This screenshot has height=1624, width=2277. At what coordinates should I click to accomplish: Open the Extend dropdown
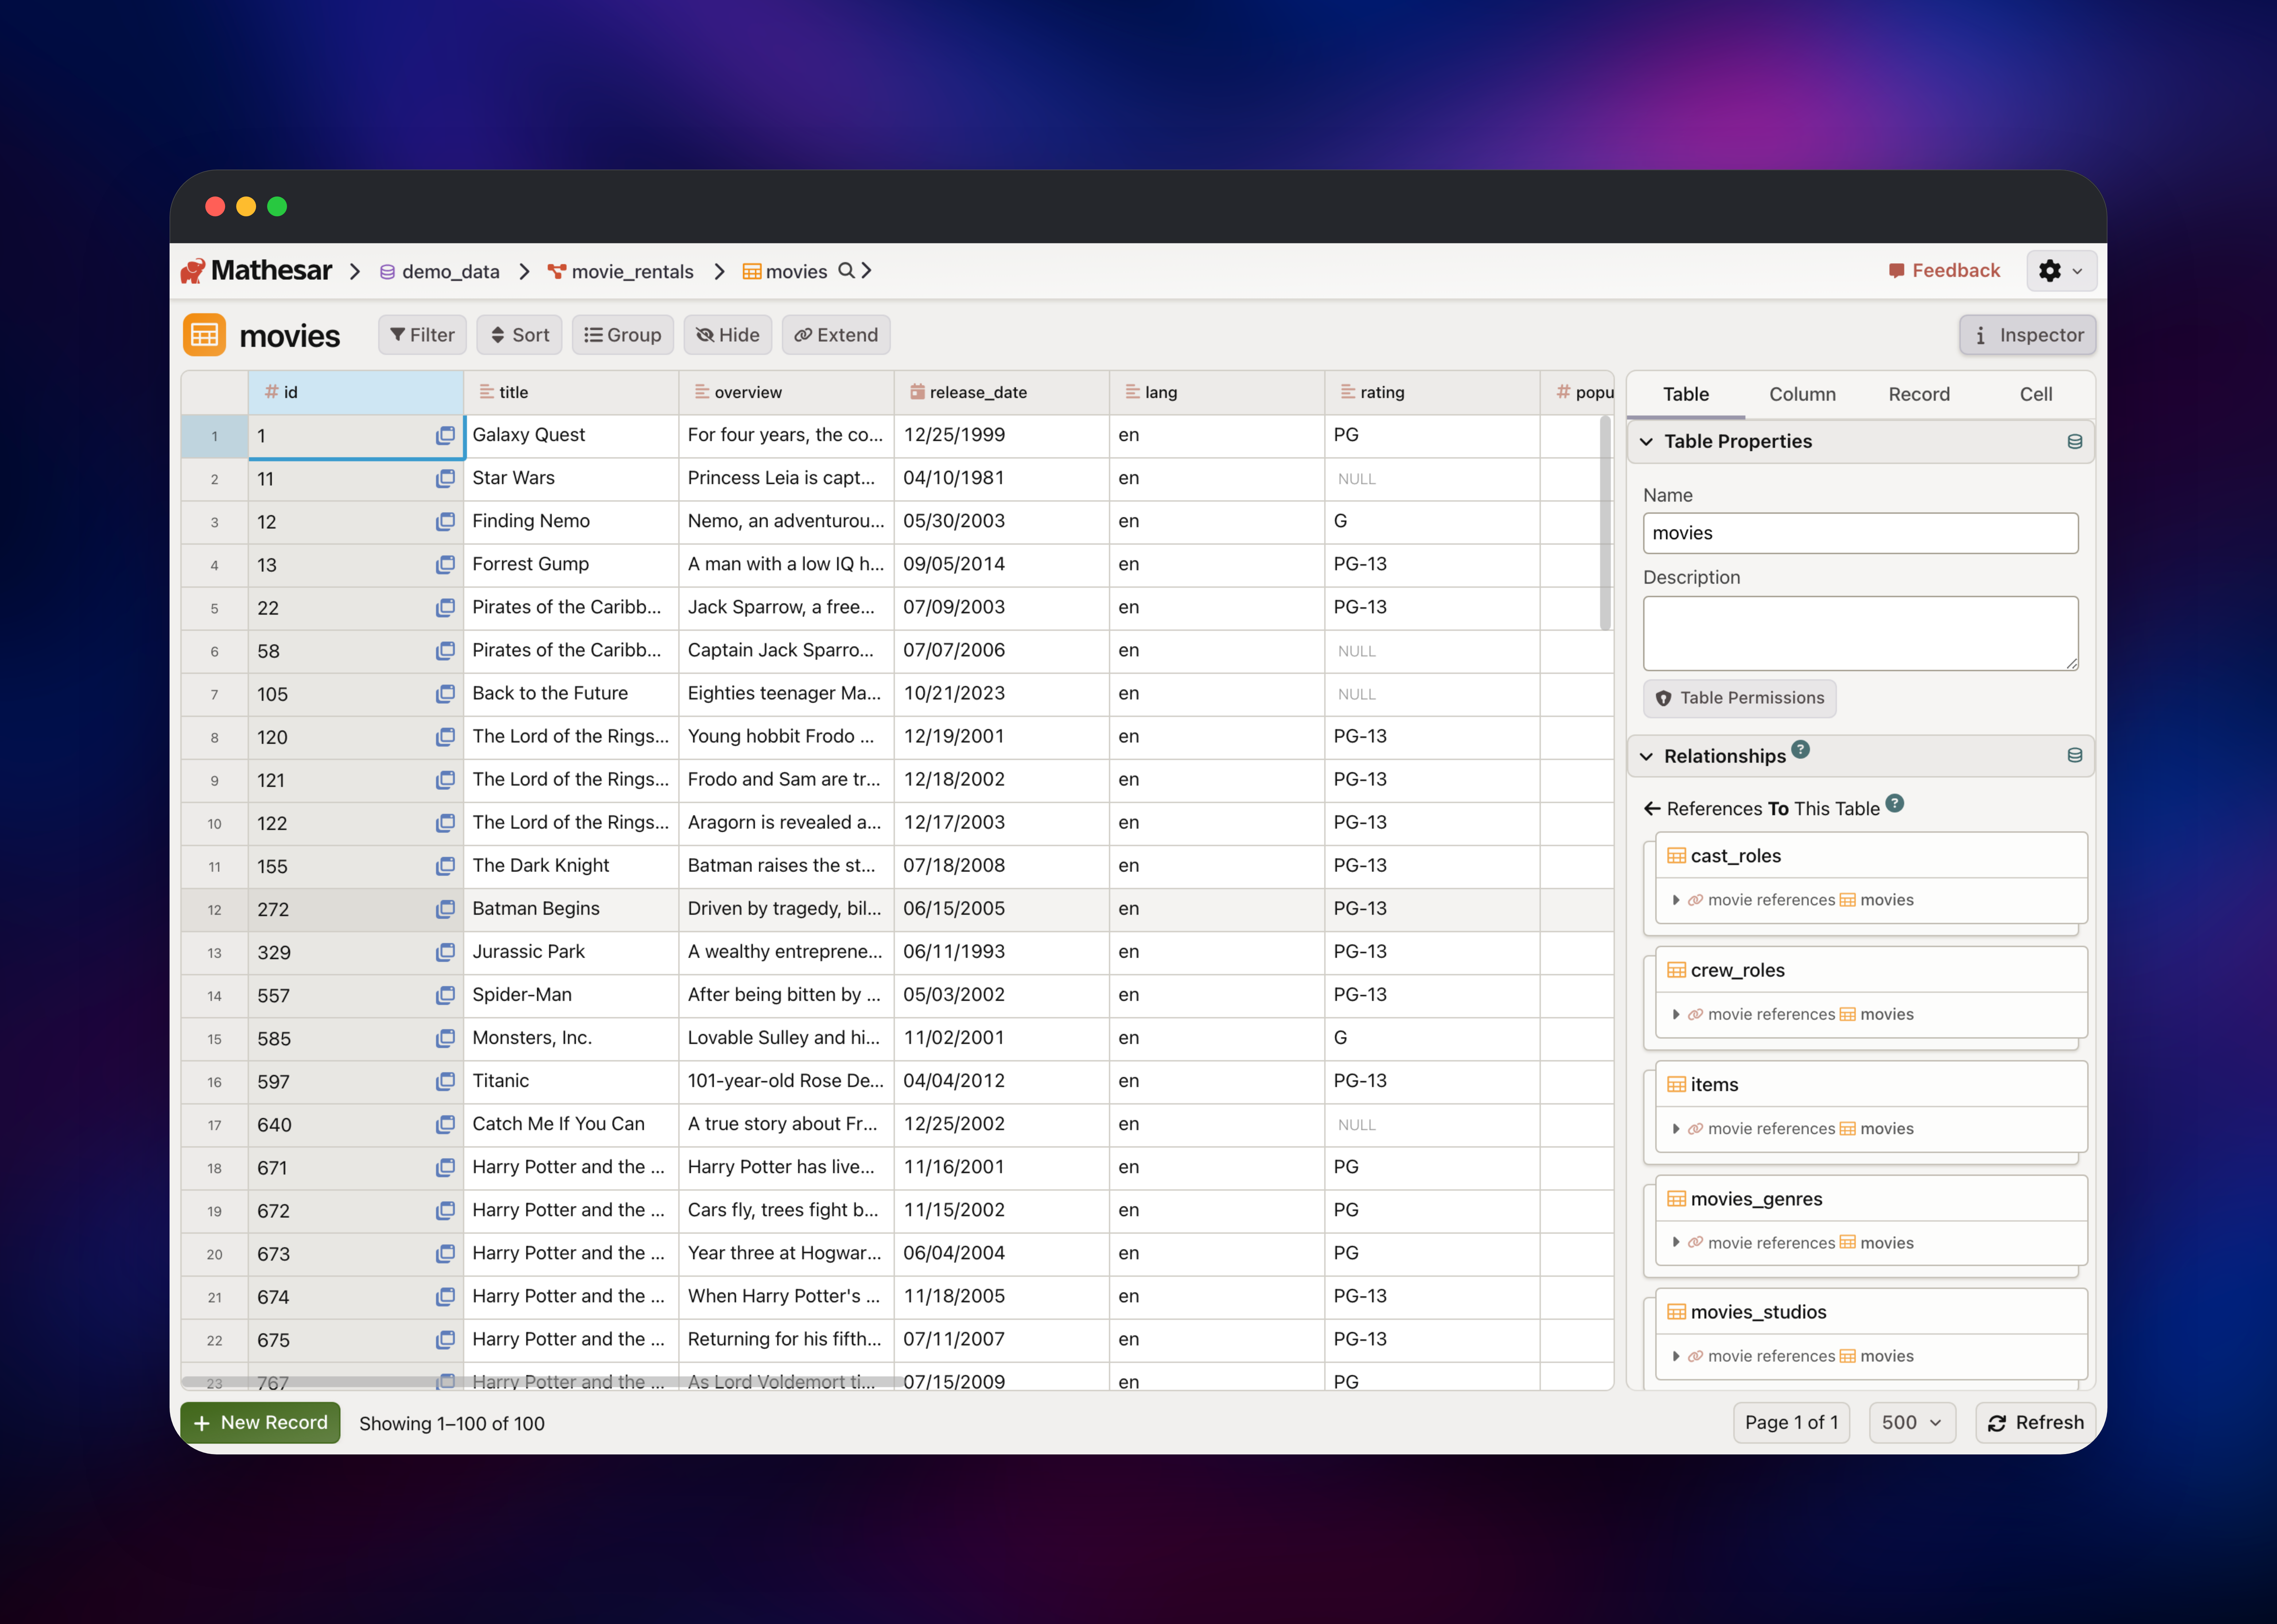point(836,335)
